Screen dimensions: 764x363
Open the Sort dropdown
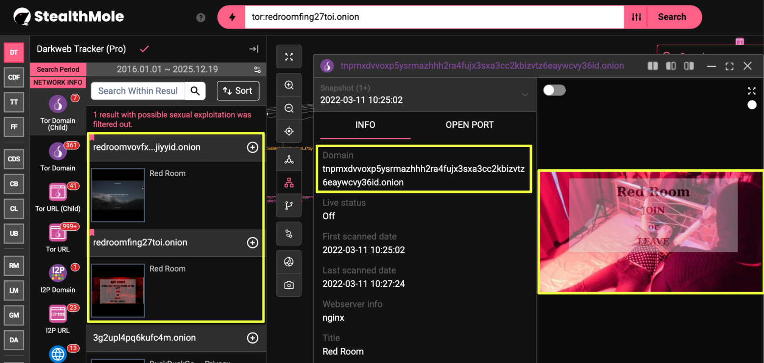click(238, 91)
